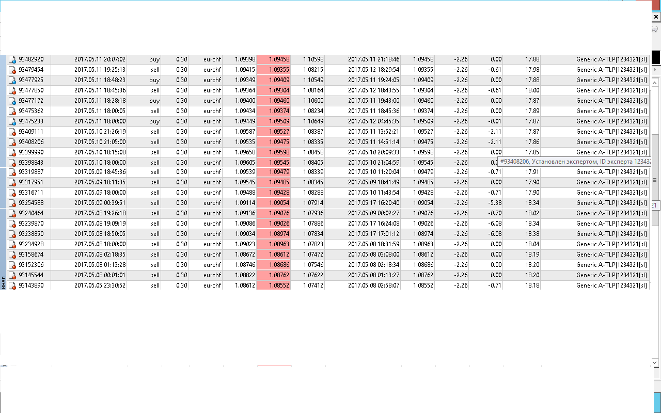Image resolution: width=661 pixels, height=413 pixels.
Task: Select close time 2017.05.11 18:45:36
Action: [373, 111]
